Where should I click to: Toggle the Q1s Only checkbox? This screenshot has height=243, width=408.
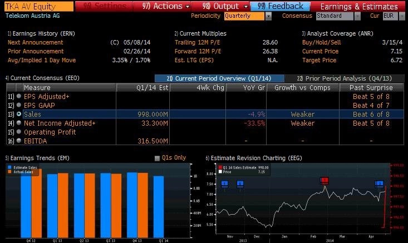tap(157, 158)
